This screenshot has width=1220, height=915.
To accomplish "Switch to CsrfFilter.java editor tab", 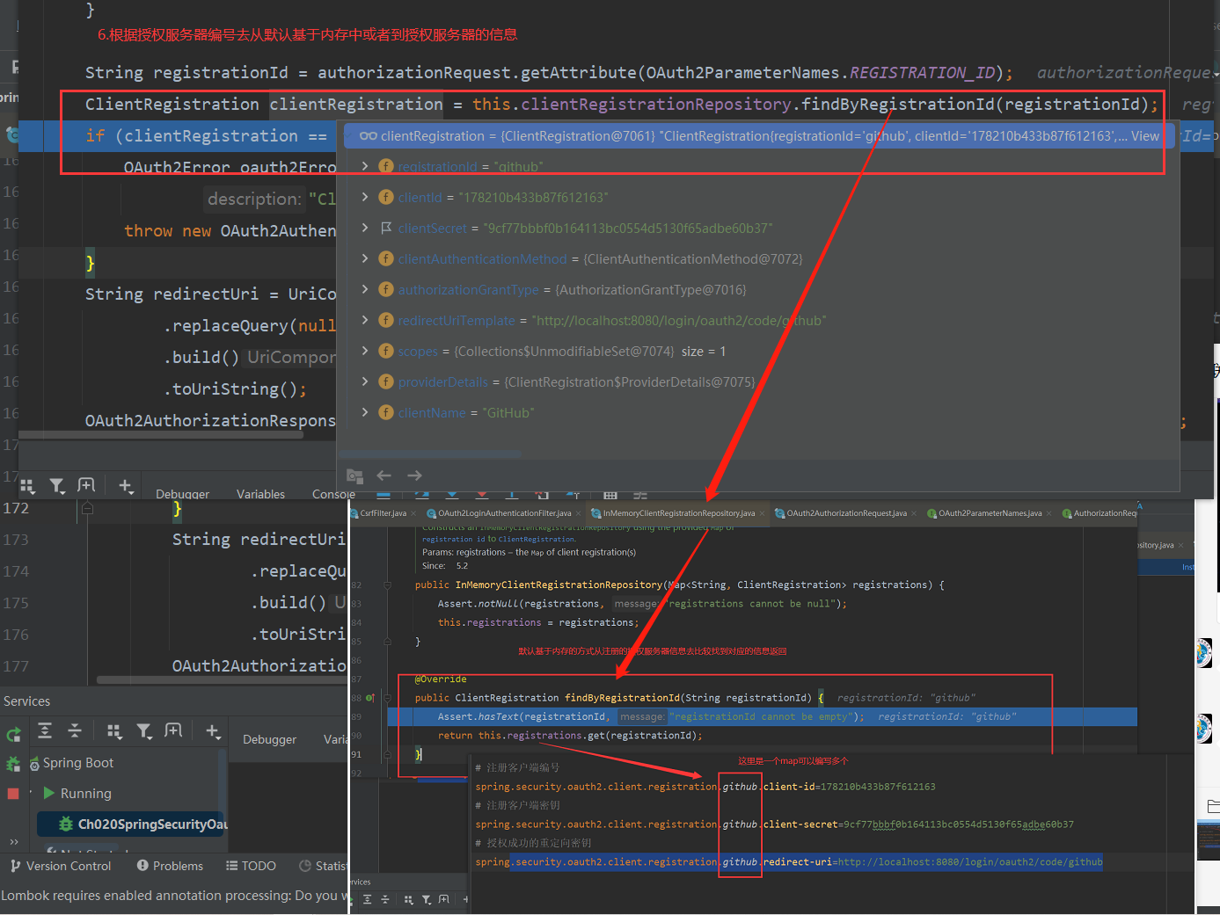I will [383, 513].
